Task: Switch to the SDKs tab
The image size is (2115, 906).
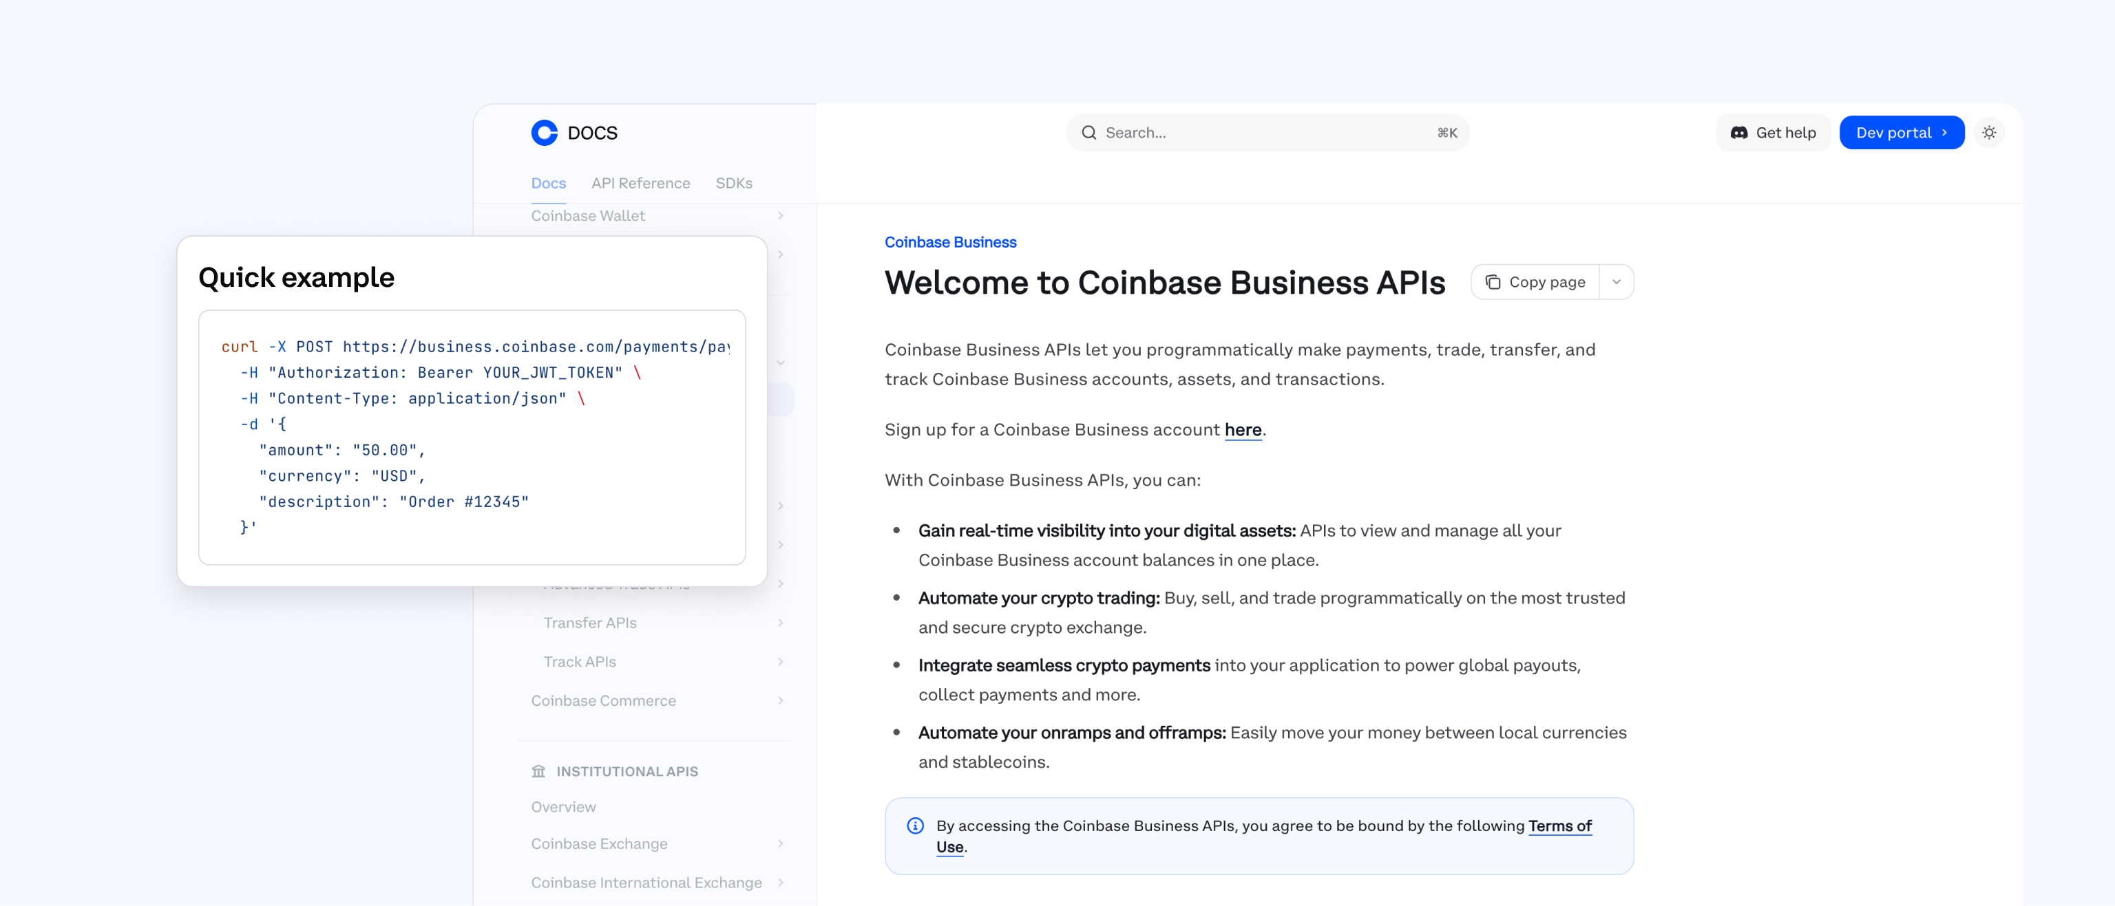Action: click(x=733, y=183)
